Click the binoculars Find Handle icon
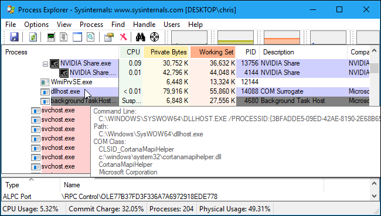 pyautogui.click(x=141, y=37)
